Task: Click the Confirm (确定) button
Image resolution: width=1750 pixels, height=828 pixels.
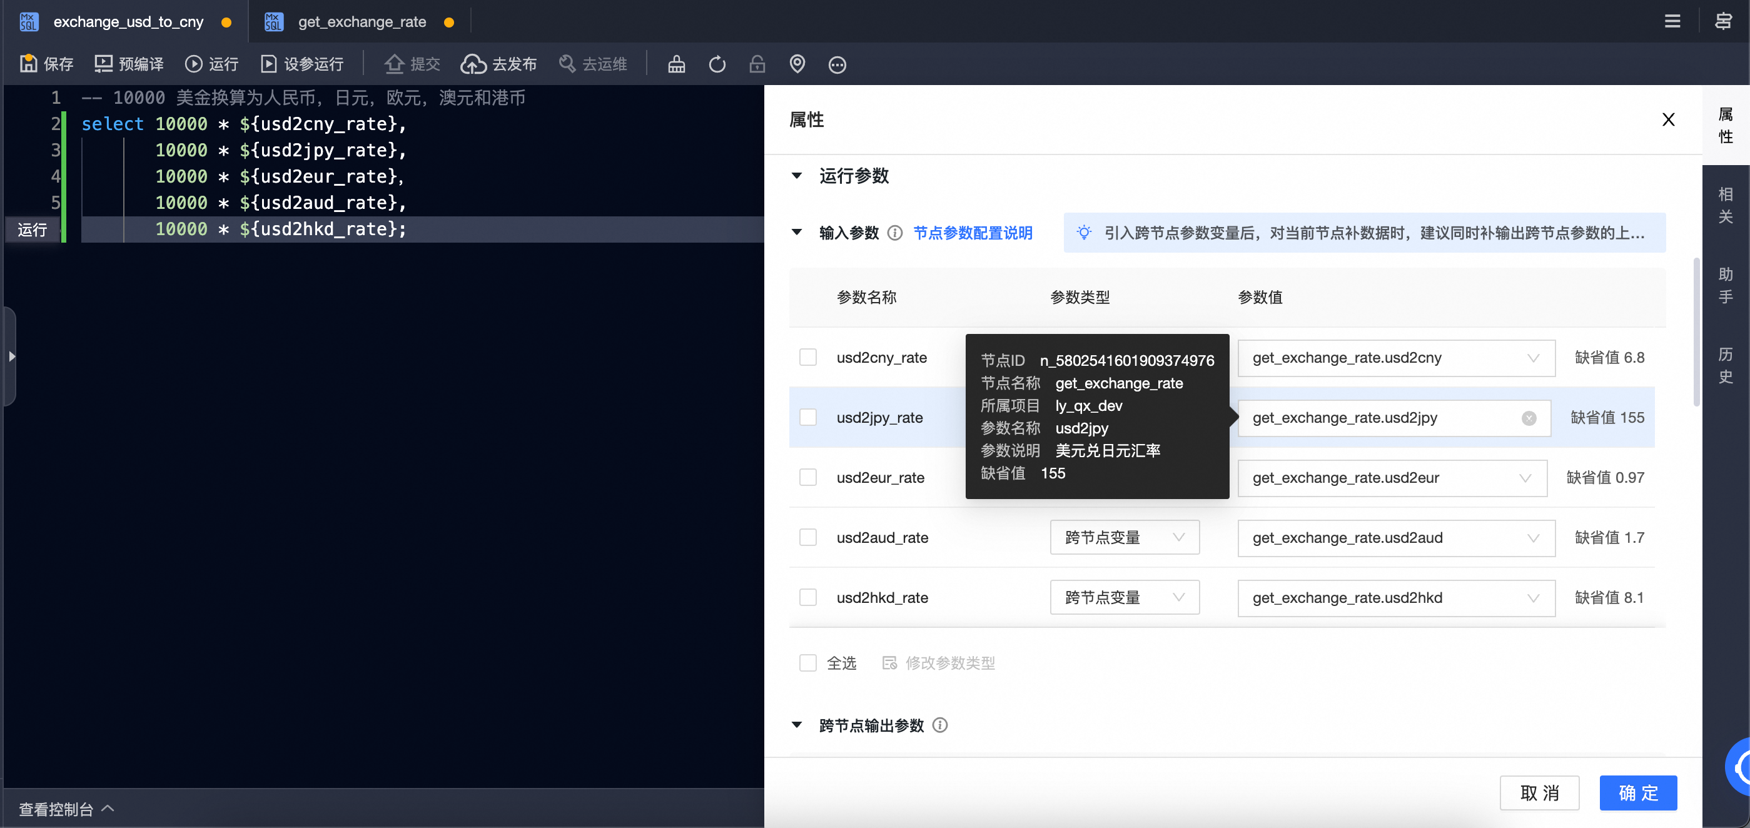Action: click(1637, 793)
